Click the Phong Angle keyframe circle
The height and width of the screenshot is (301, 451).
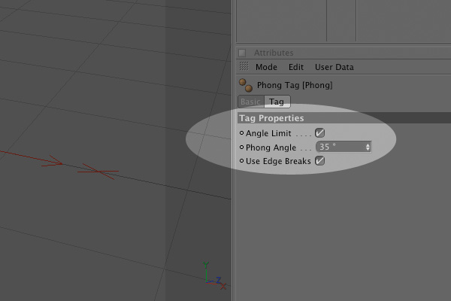(241, 147)
